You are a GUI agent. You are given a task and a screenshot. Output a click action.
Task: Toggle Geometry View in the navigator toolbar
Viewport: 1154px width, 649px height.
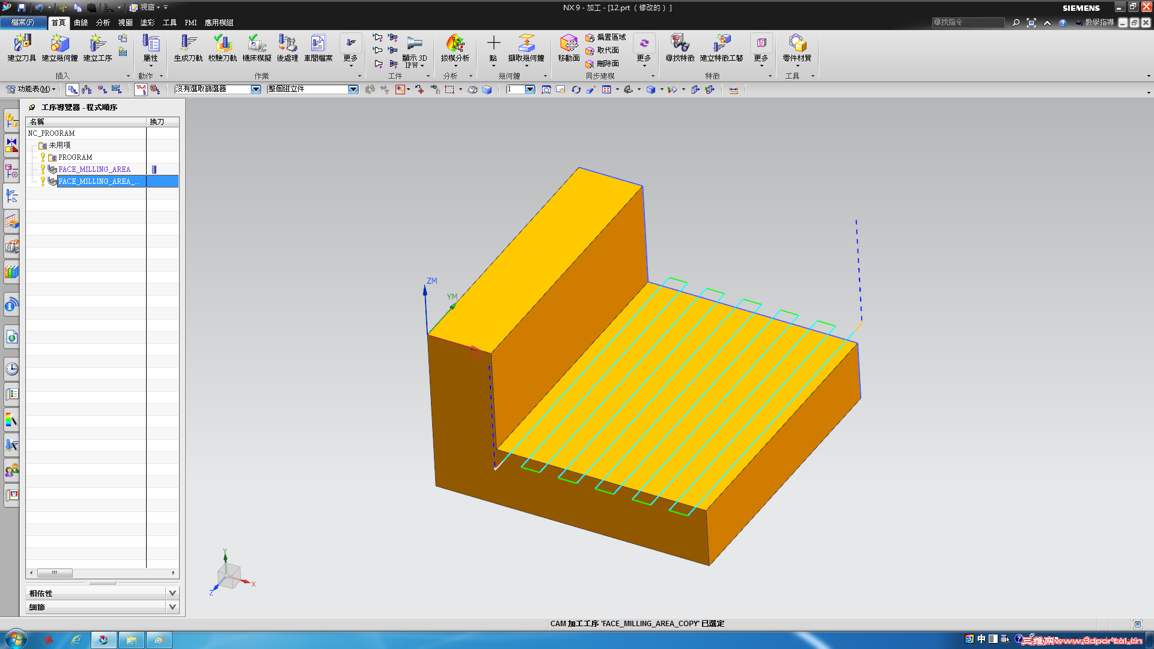102,90
